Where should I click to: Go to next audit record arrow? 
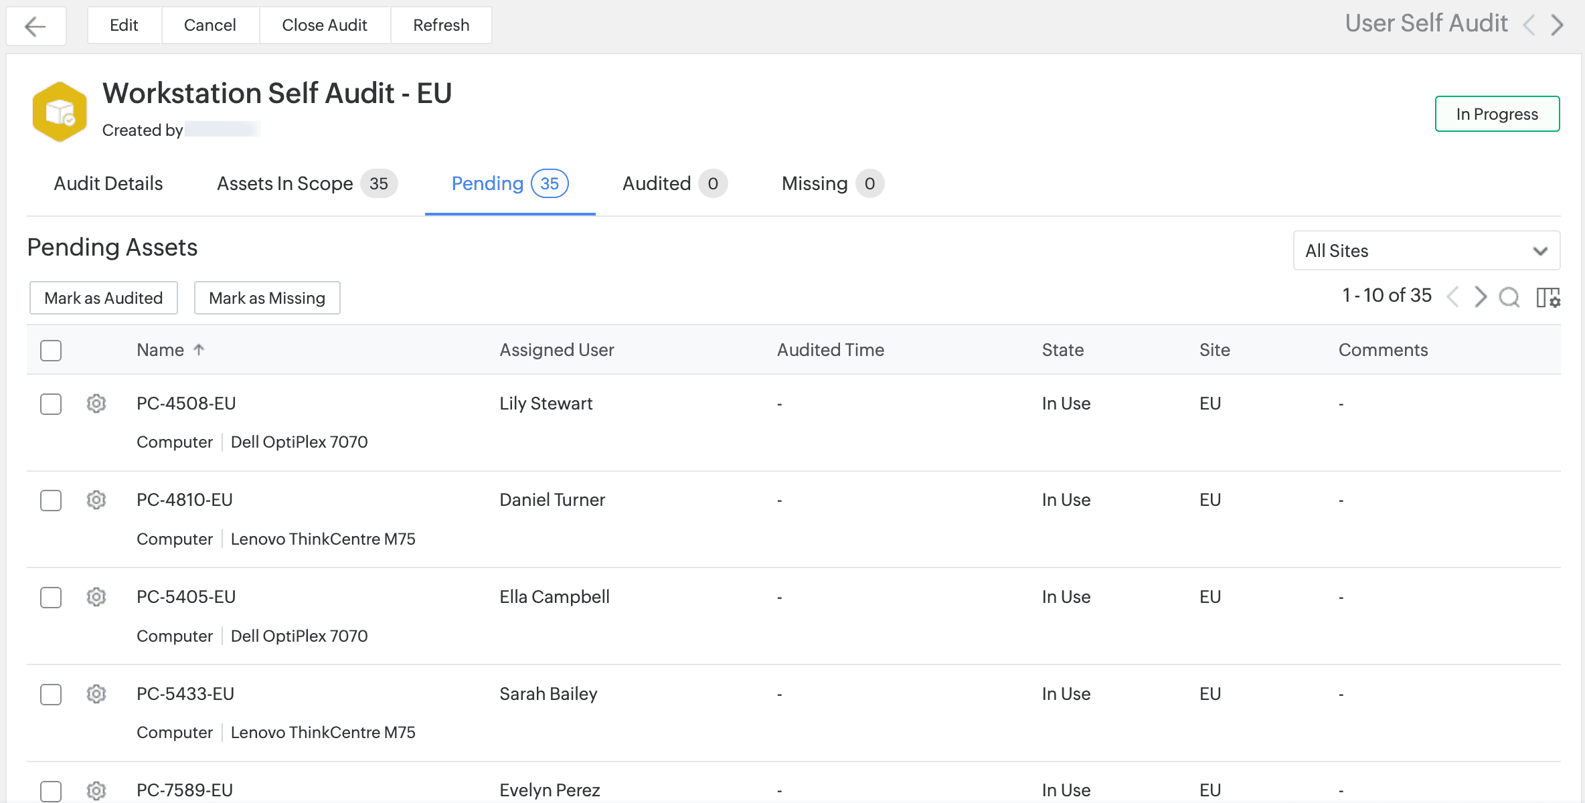point(1558,25)
